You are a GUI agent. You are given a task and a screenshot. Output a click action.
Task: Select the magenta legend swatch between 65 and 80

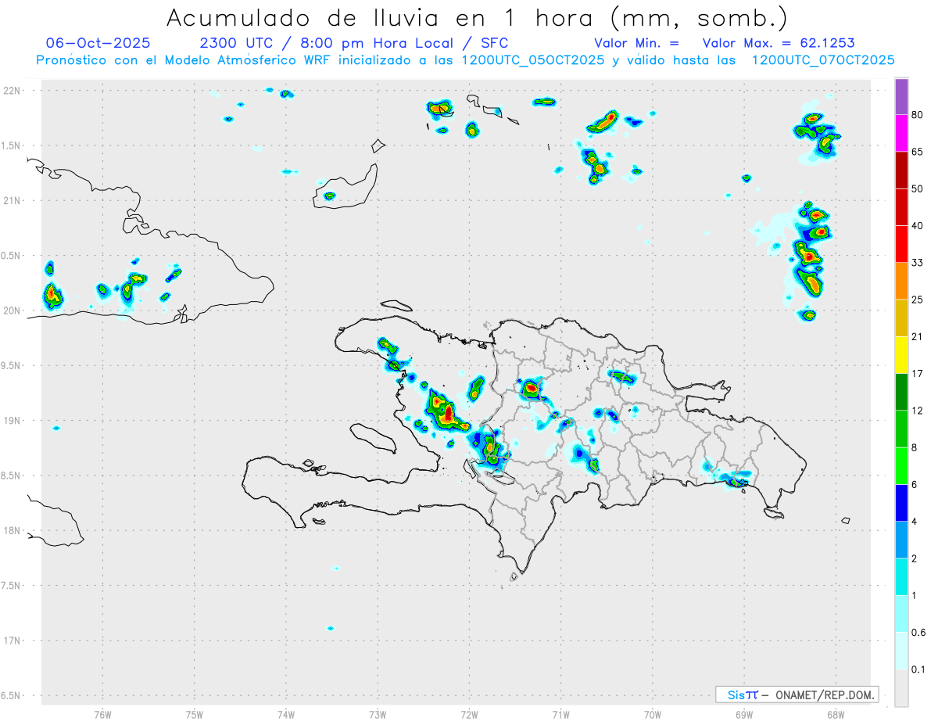901,134
